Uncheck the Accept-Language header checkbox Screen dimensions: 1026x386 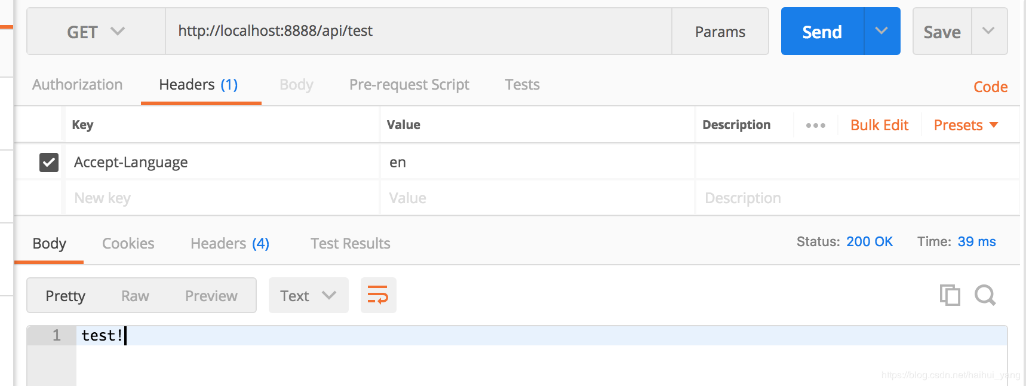click(49, 163)
